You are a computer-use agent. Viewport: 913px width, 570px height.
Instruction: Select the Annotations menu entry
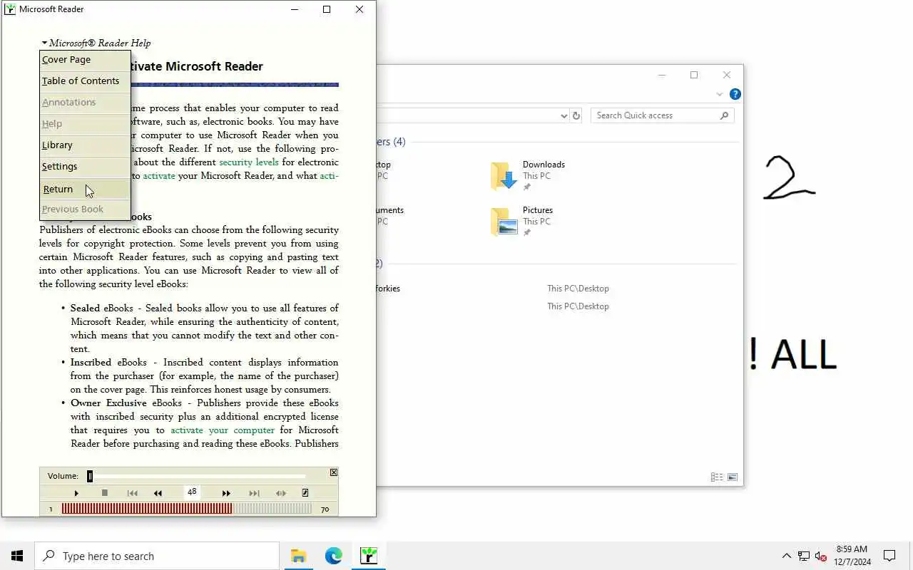click(x=85, y=103)
